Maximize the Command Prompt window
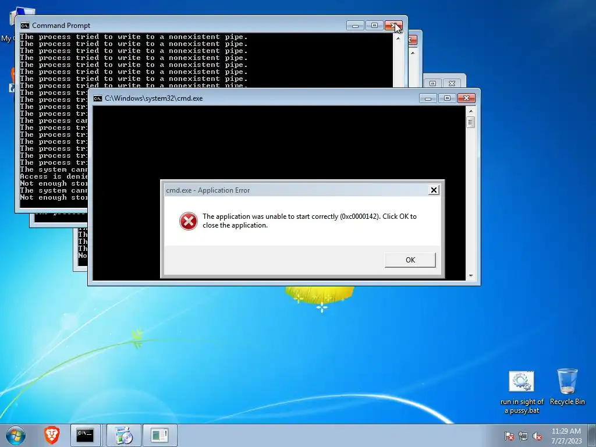Screen dimensions: 596x447 [374, 26]
